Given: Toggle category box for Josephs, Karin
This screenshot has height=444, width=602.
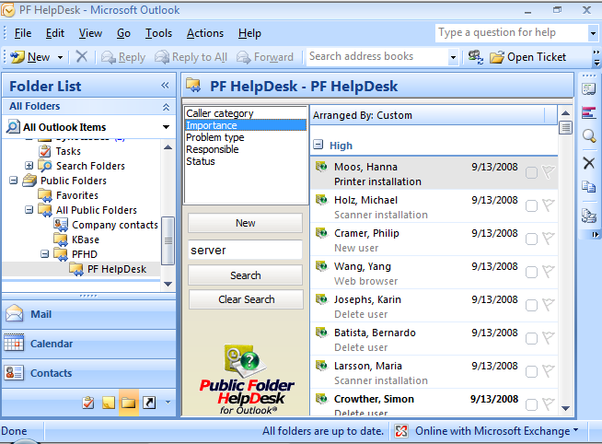Looking at the screenshot, I should point(531,305).
